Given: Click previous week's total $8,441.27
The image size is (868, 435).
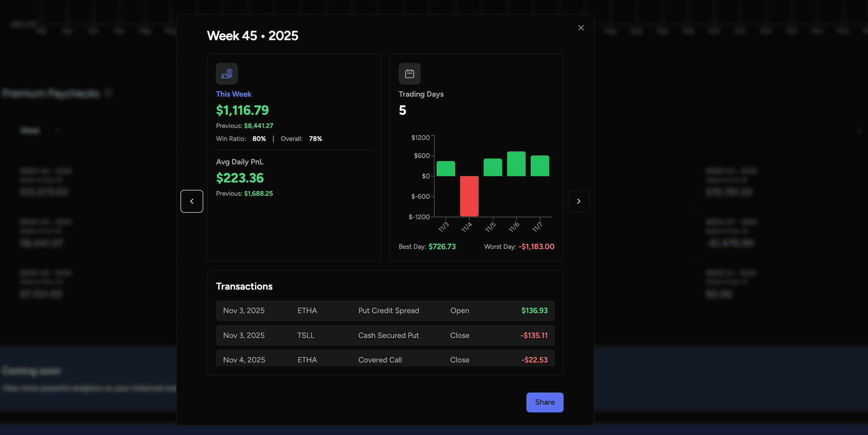Looking at the screenshot, I should (x=259, y=126).
